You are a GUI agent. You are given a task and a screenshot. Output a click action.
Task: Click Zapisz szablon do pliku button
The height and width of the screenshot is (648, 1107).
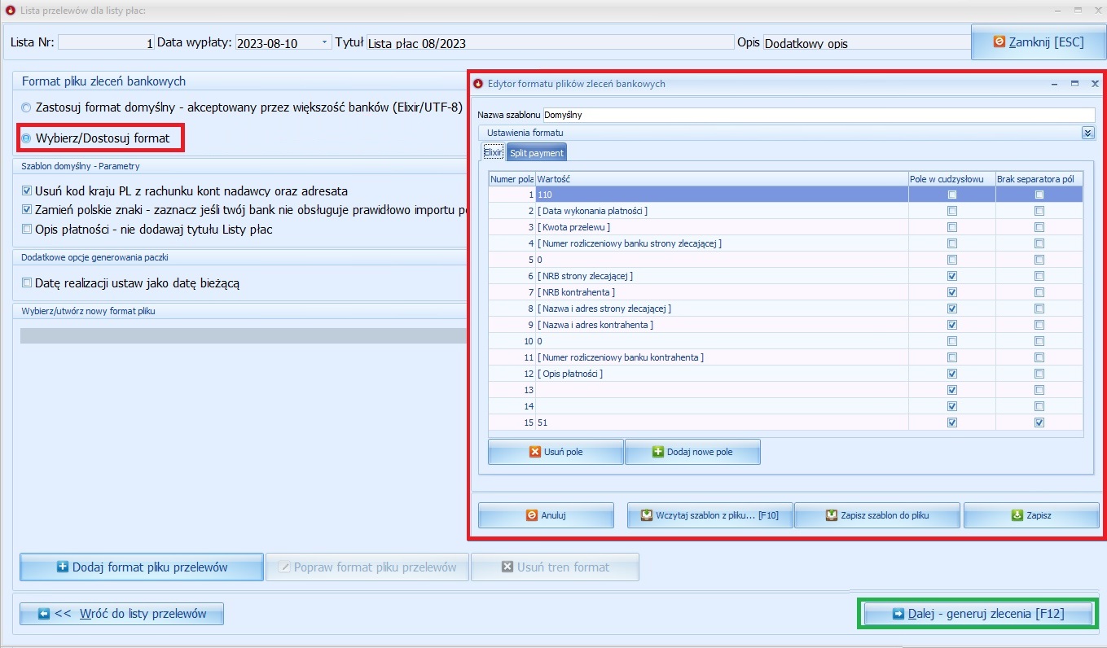(876, 515)
